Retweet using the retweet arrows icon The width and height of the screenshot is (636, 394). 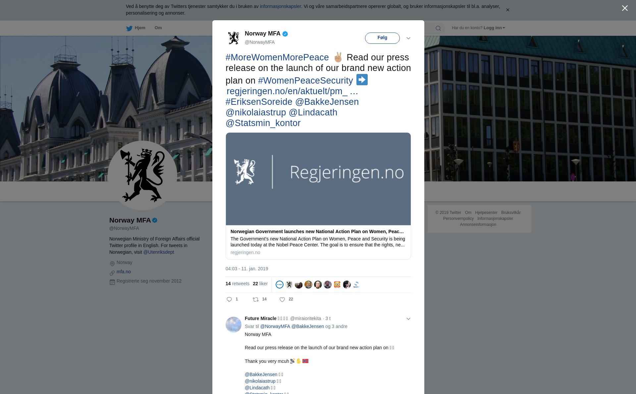point(256,299)
